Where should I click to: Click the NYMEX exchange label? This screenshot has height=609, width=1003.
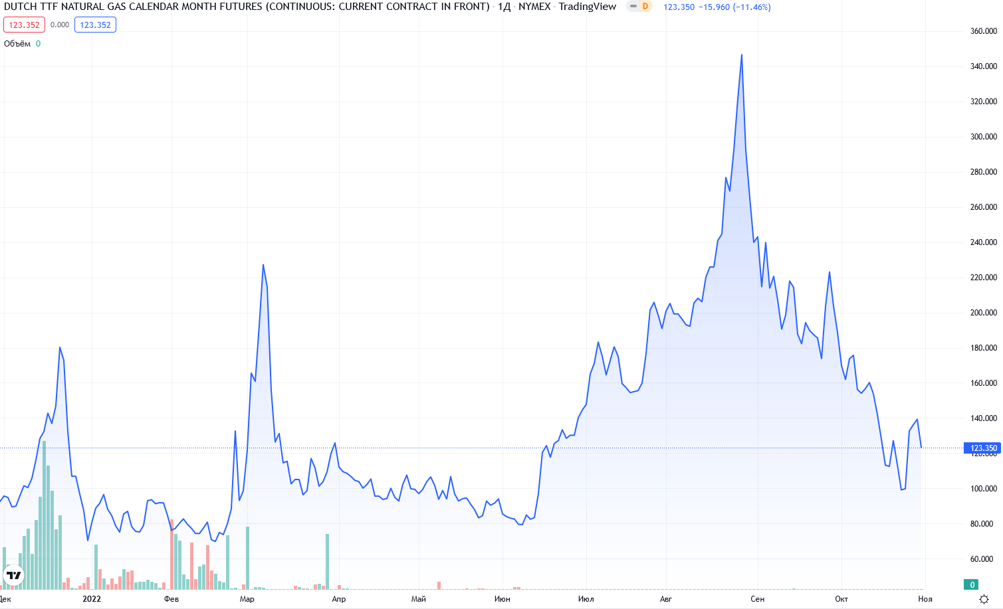[x=534, y=7]
